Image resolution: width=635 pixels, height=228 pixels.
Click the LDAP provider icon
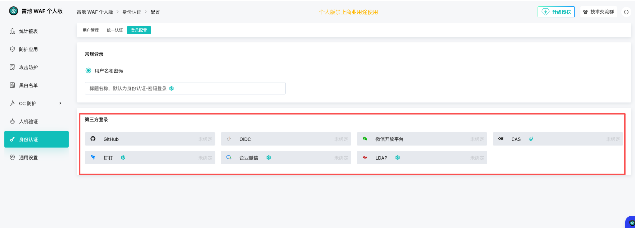tap(365, 158)
